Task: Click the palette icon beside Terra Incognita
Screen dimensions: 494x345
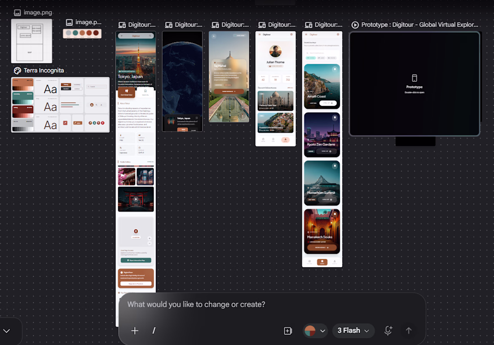Action: [18, 71]
